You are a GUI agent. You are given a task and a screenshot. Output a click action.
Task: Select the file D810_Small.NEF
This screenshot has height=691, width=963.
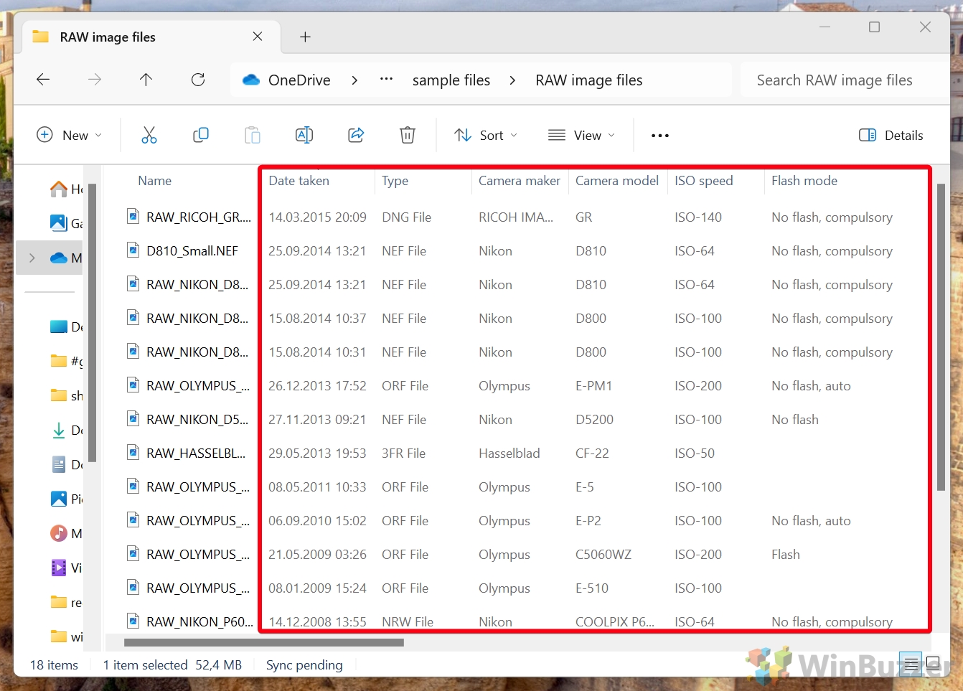(x=192, y=250)
